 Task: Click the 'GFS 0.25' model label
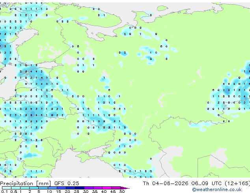(67, 184)
